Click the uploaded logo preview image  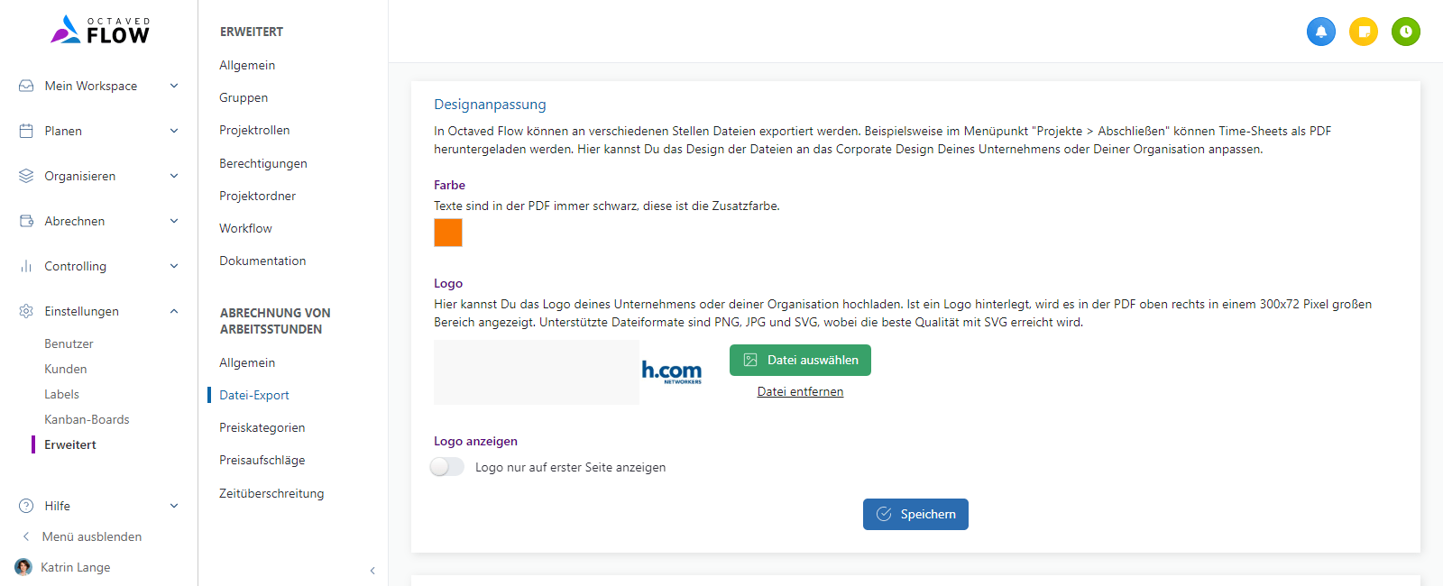coord(569,372)
